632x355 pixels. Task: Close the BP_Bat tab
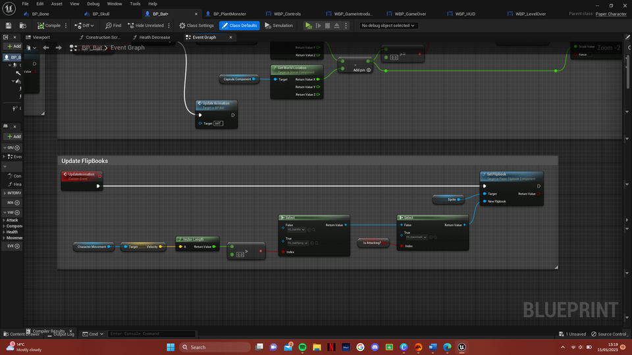coord(196,14)
